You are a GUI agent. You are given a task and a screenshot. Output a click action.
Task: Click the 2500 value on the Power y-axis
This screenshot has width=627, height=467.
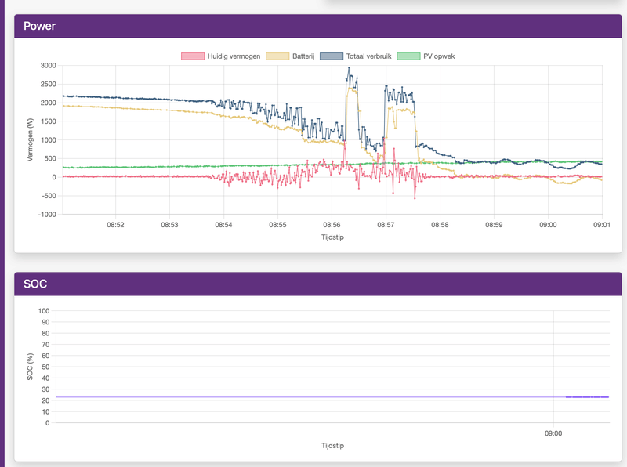(49, 84)
